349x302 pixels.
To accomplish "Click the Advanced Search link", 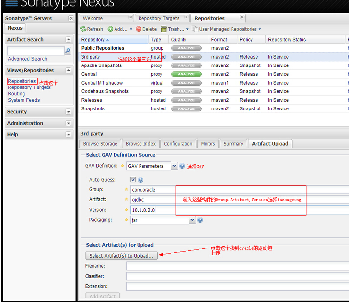I will point(27,59).
